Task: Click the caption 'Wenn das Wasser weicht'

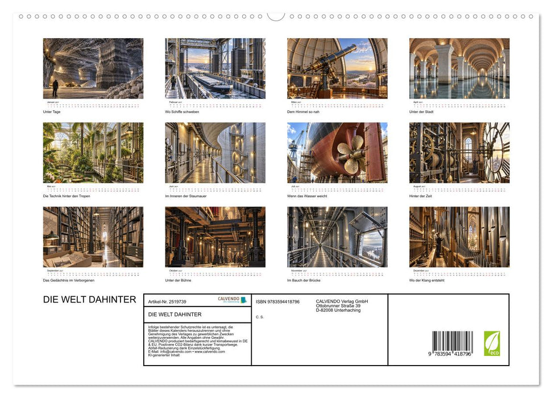Action: coord(307,196)
